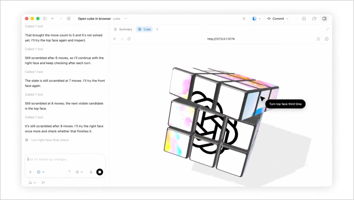Click the Run play icon in the toolbar
The width and height of the screenshot is (354, 200).
(x=244, y=19)
